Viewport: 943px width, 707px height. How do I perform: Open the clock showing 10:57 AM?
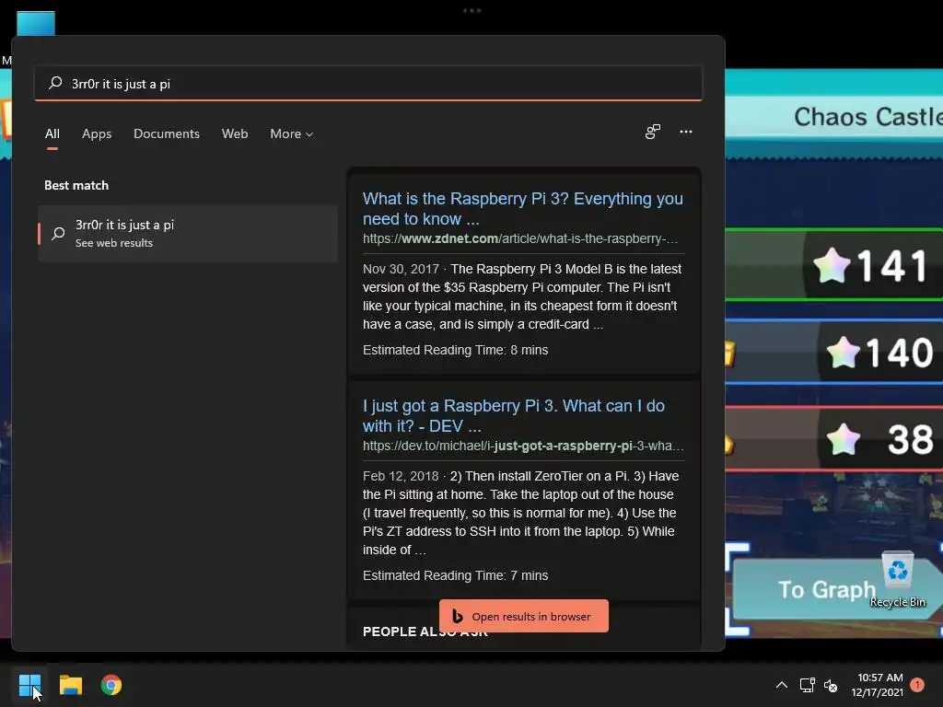click(x=878, y=685)
